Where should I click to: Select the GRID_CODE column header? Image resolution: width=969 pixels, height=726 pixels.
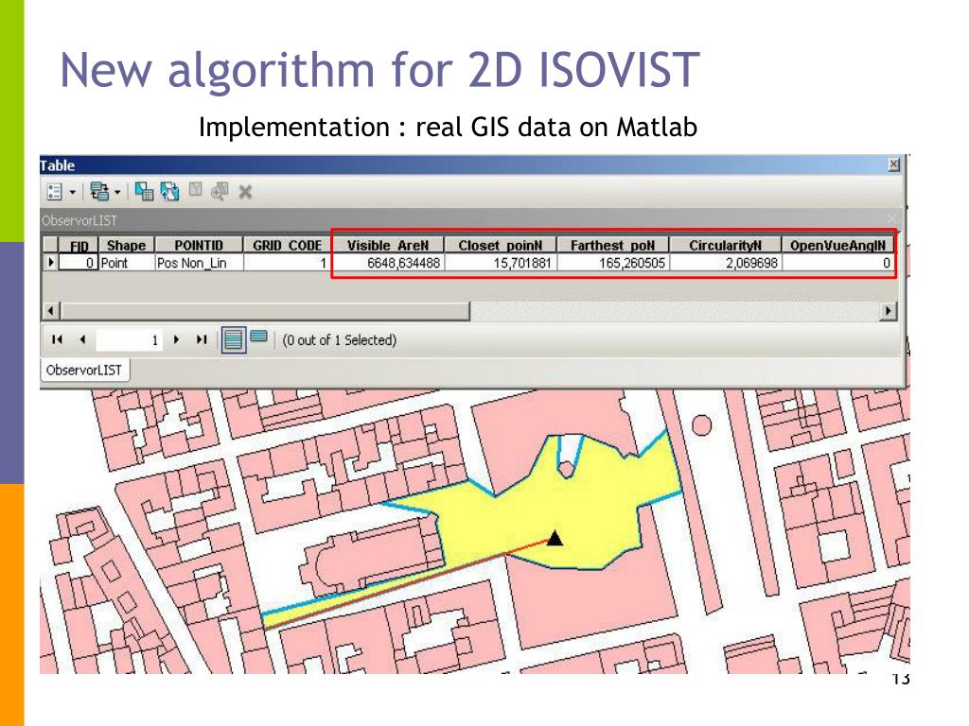coord(286,246)
